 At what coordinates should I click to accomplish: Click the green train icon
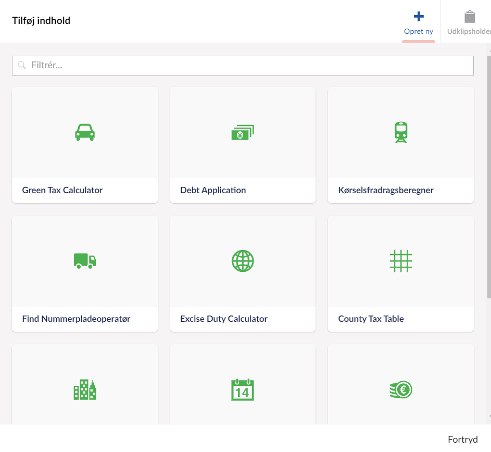coord(401,132)
